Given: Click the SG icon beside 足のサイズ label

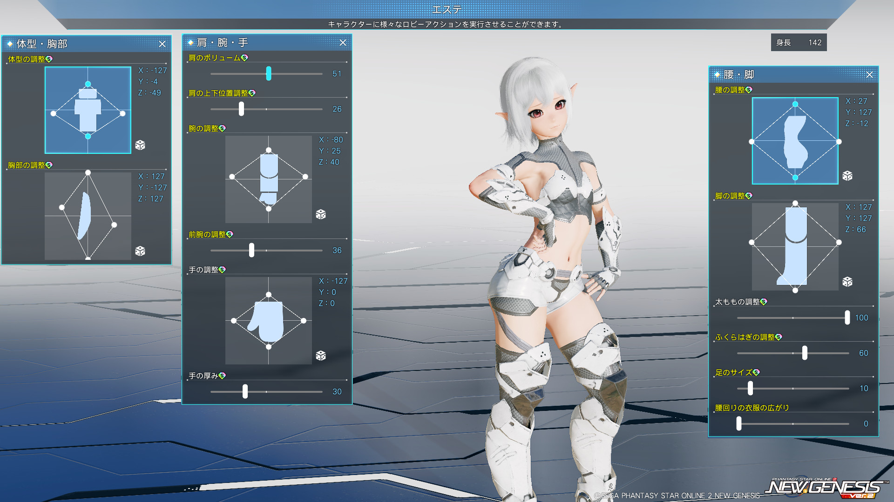Looking at the screenshot, I should coord(756,372).
